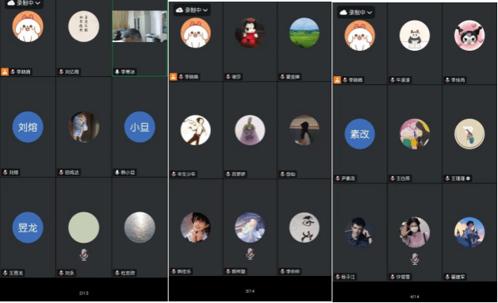The width and height of the screenshot is (498, 303).
Task: Select the green field landscape avatar
Action: tap(305, 33)
